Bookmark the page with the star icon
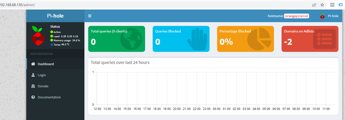 pos(322,5)
